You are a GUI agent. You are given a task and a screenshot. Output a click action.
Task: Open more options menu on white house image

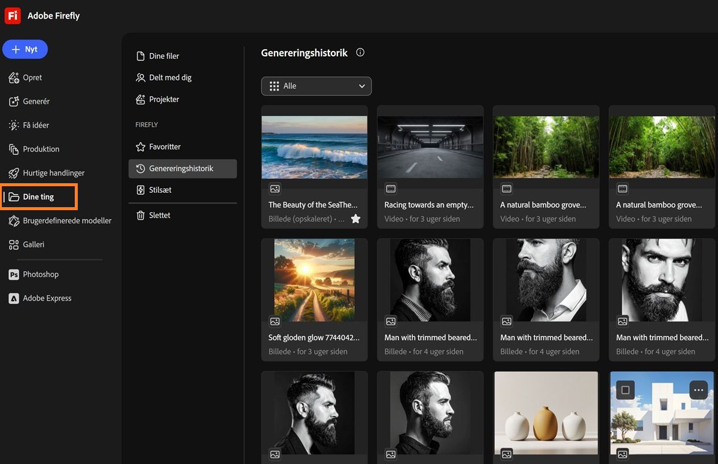tap(699, 390)
